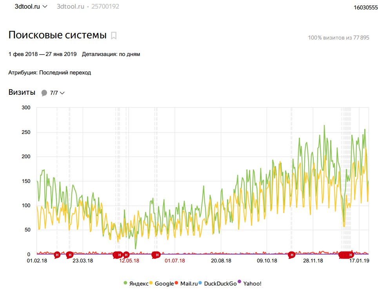Image resolution: width=378 pixels, height=291 pixels.
Task: Toggle the DuckDuckGo series in legend
Action: tap(218, 283)
